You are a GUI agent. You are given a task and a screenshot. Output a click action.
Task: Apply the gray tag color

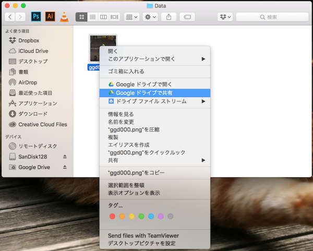tap(170, 216)
